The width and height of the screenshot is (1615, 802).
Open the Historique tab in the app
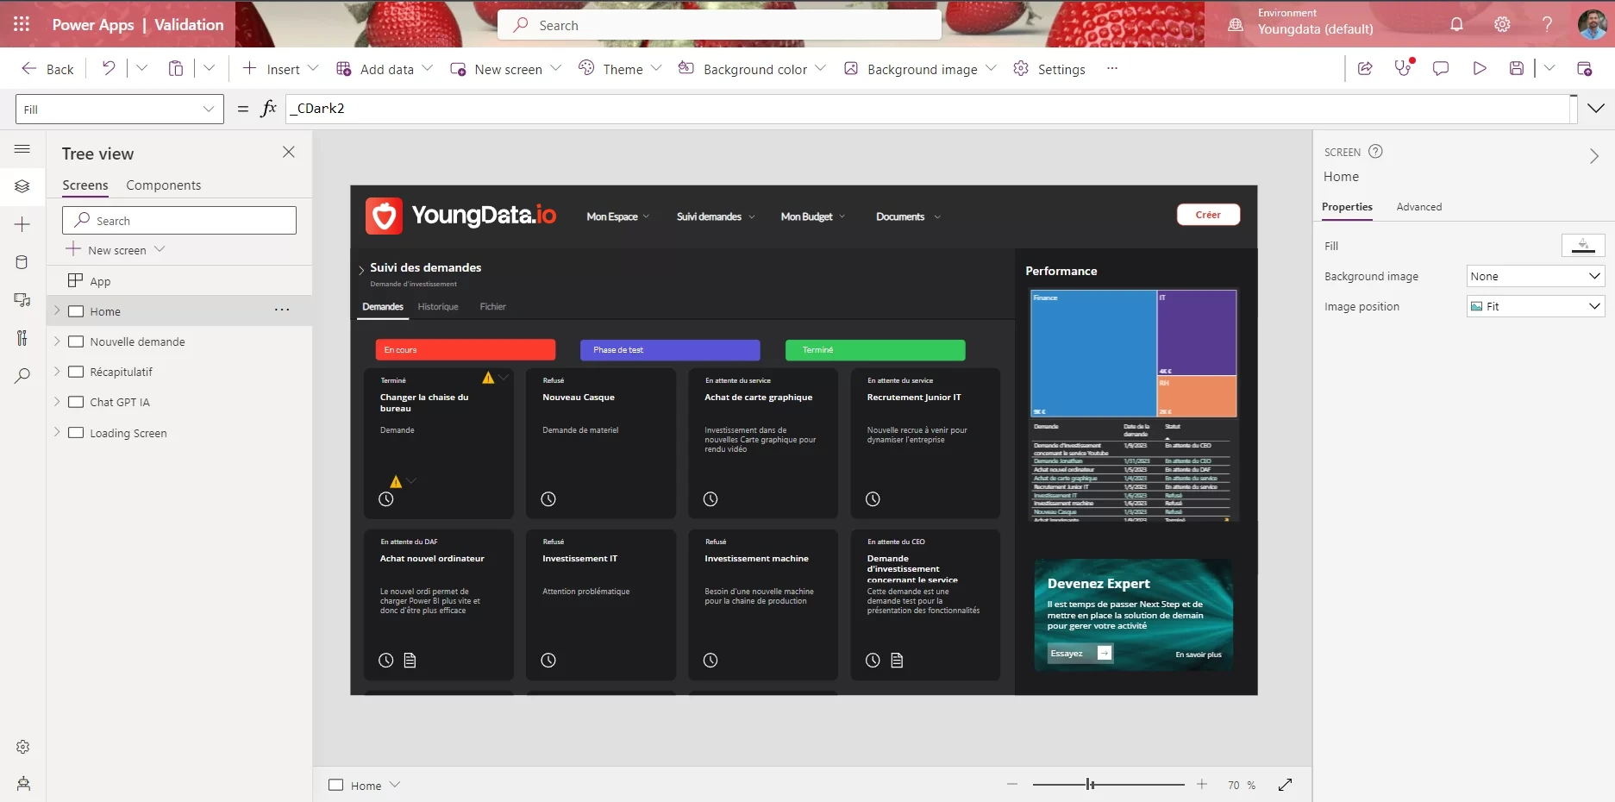pyautogui.click(x=438, y=306)
